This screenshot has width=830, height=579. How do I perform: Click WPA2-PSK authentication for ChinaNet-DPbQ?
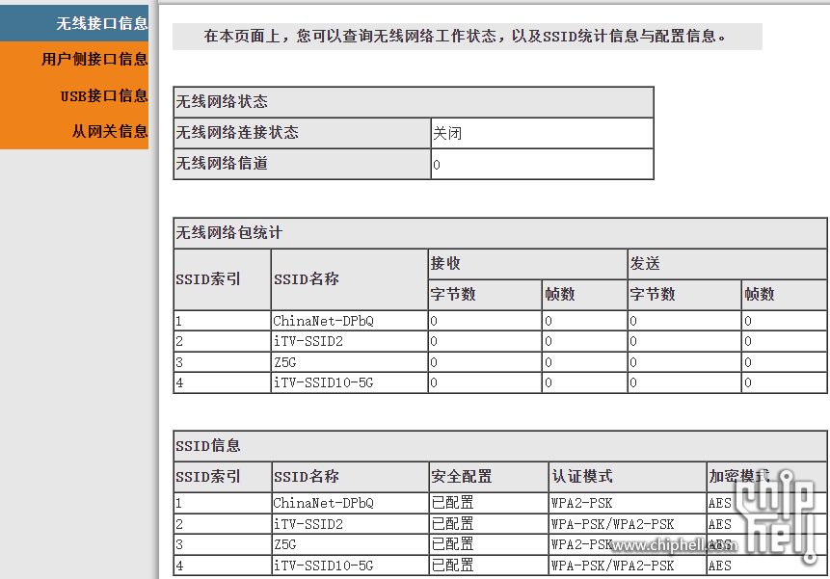[x=581, y=503]
